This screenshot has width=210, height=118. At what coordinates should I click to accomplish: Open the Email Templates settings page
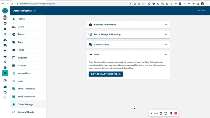28,89
